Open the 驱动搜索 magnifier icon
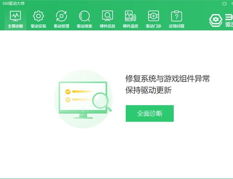 click(84, 16)
